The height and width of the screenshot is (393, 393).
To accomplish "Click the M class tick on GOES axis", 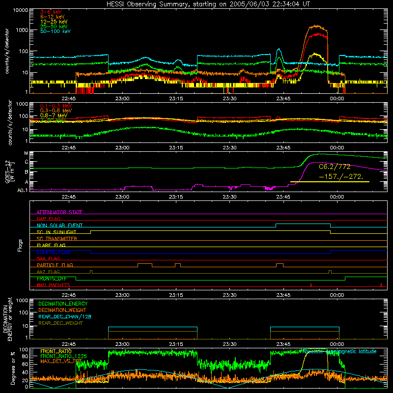I will coord(26,153).
